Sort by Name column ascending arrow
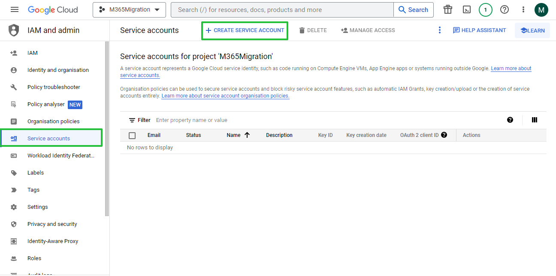 coord(247,135)
